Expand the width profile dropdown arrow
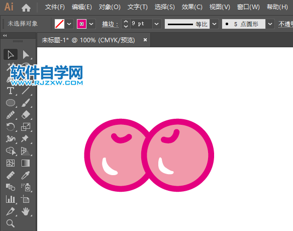The height and width of the screenshot is (231, 293). click(214, 24)
